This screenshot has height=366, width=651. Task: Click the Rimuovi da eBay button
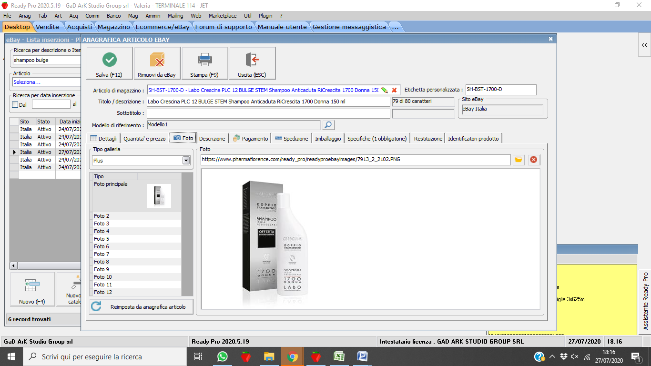157,63
